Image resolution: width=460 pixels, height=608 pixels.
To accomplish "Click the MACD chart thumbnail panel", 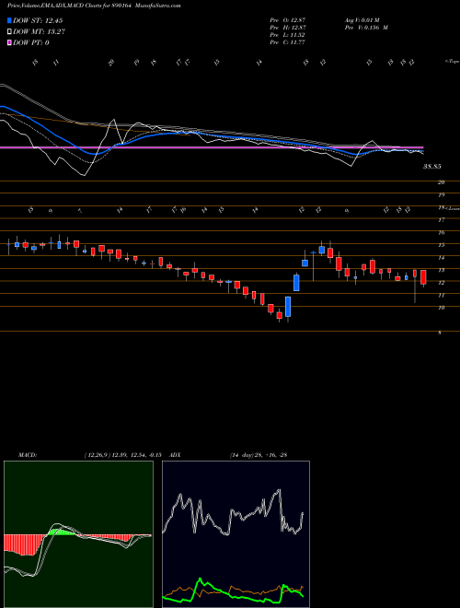I will [78, 534].
